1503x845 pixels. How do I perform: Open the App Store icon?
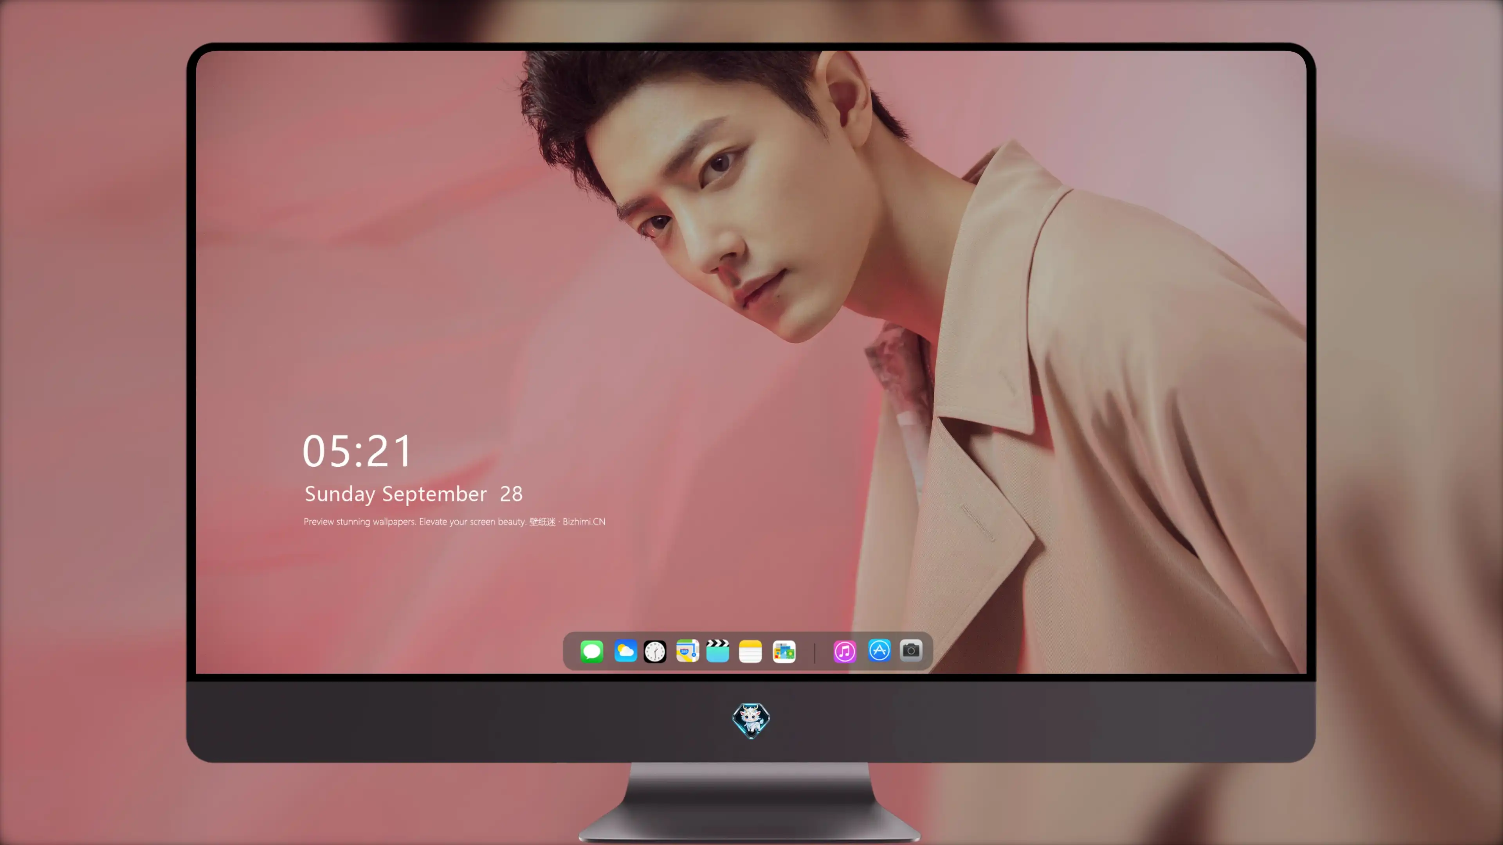(x=879, y=650)
